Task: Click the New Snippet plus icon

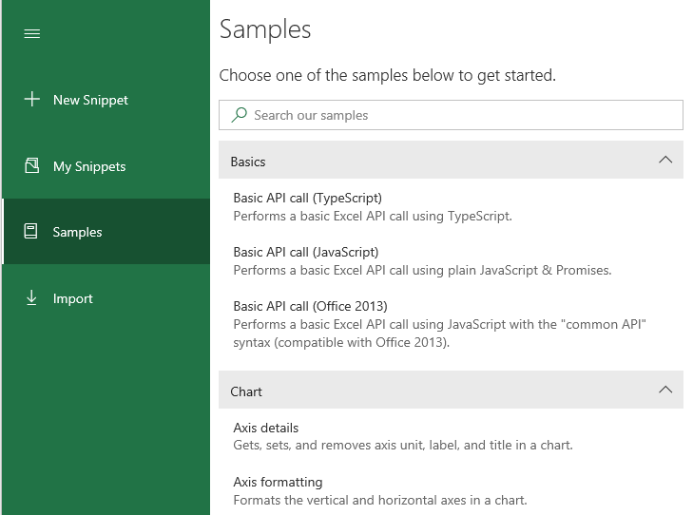Action: (x=31, y=99)
